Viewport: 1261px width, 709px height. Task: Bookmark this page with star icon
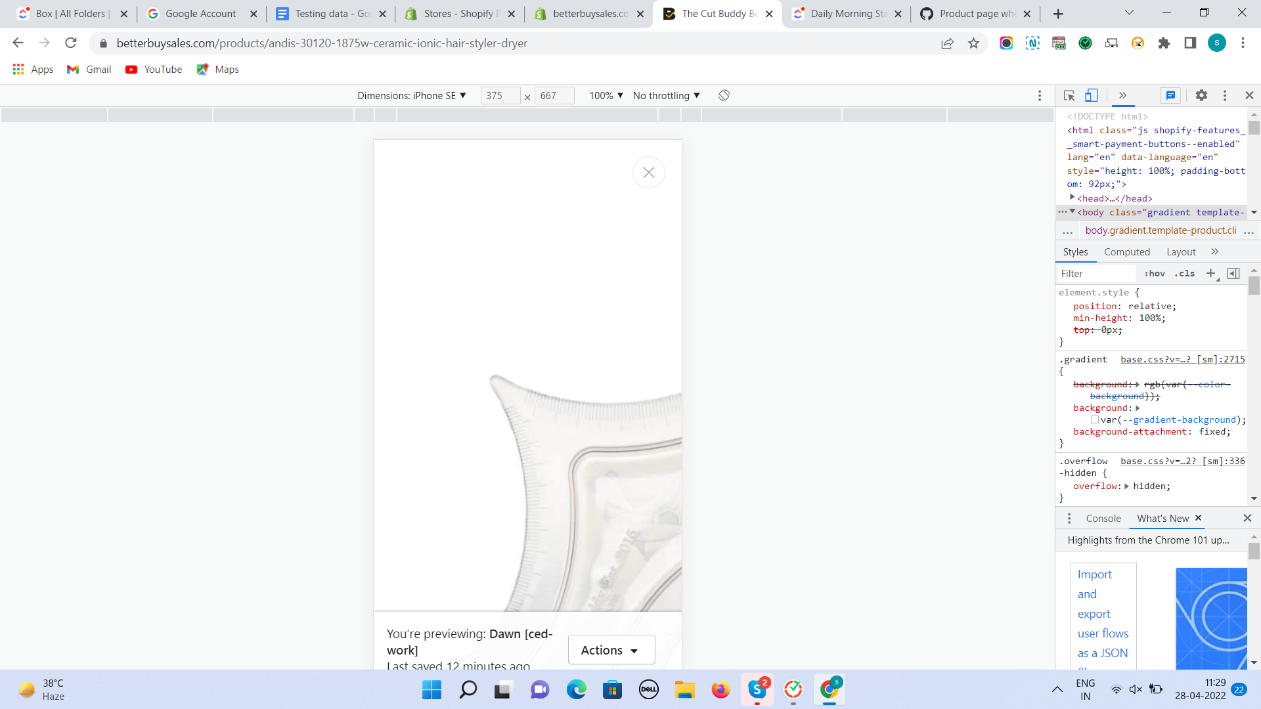click(973, 43)
